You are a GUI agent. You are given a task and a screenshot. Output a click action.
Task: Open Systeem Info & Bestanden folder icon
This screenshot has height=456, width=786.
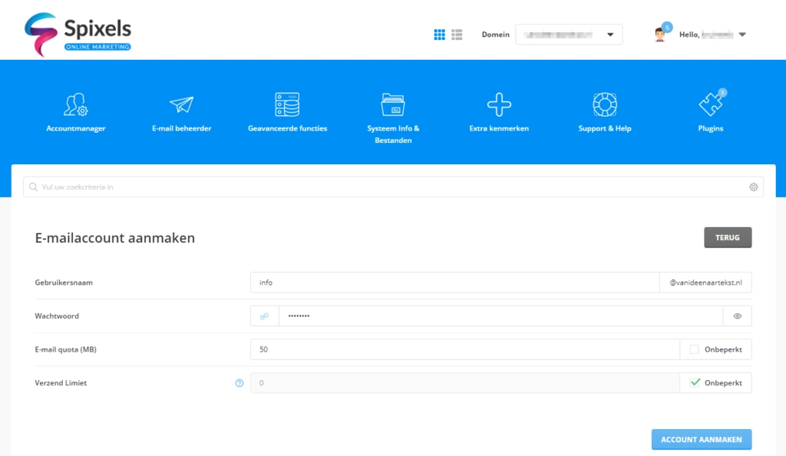coord(393,104)
